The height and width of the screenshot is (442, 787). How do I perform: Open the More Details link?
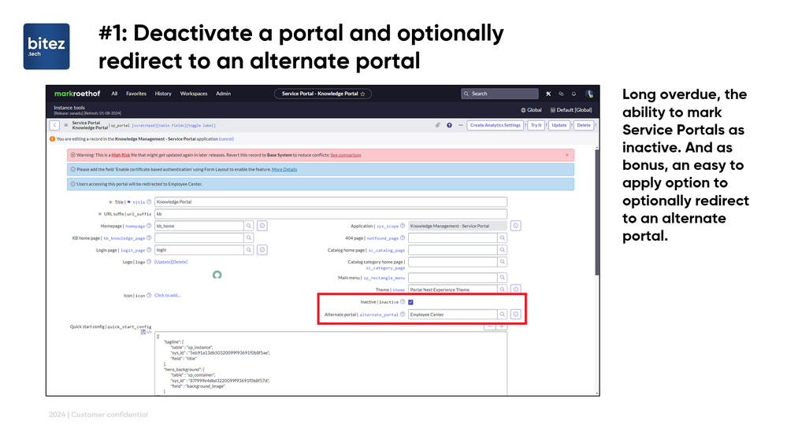[x=284, y=170]
